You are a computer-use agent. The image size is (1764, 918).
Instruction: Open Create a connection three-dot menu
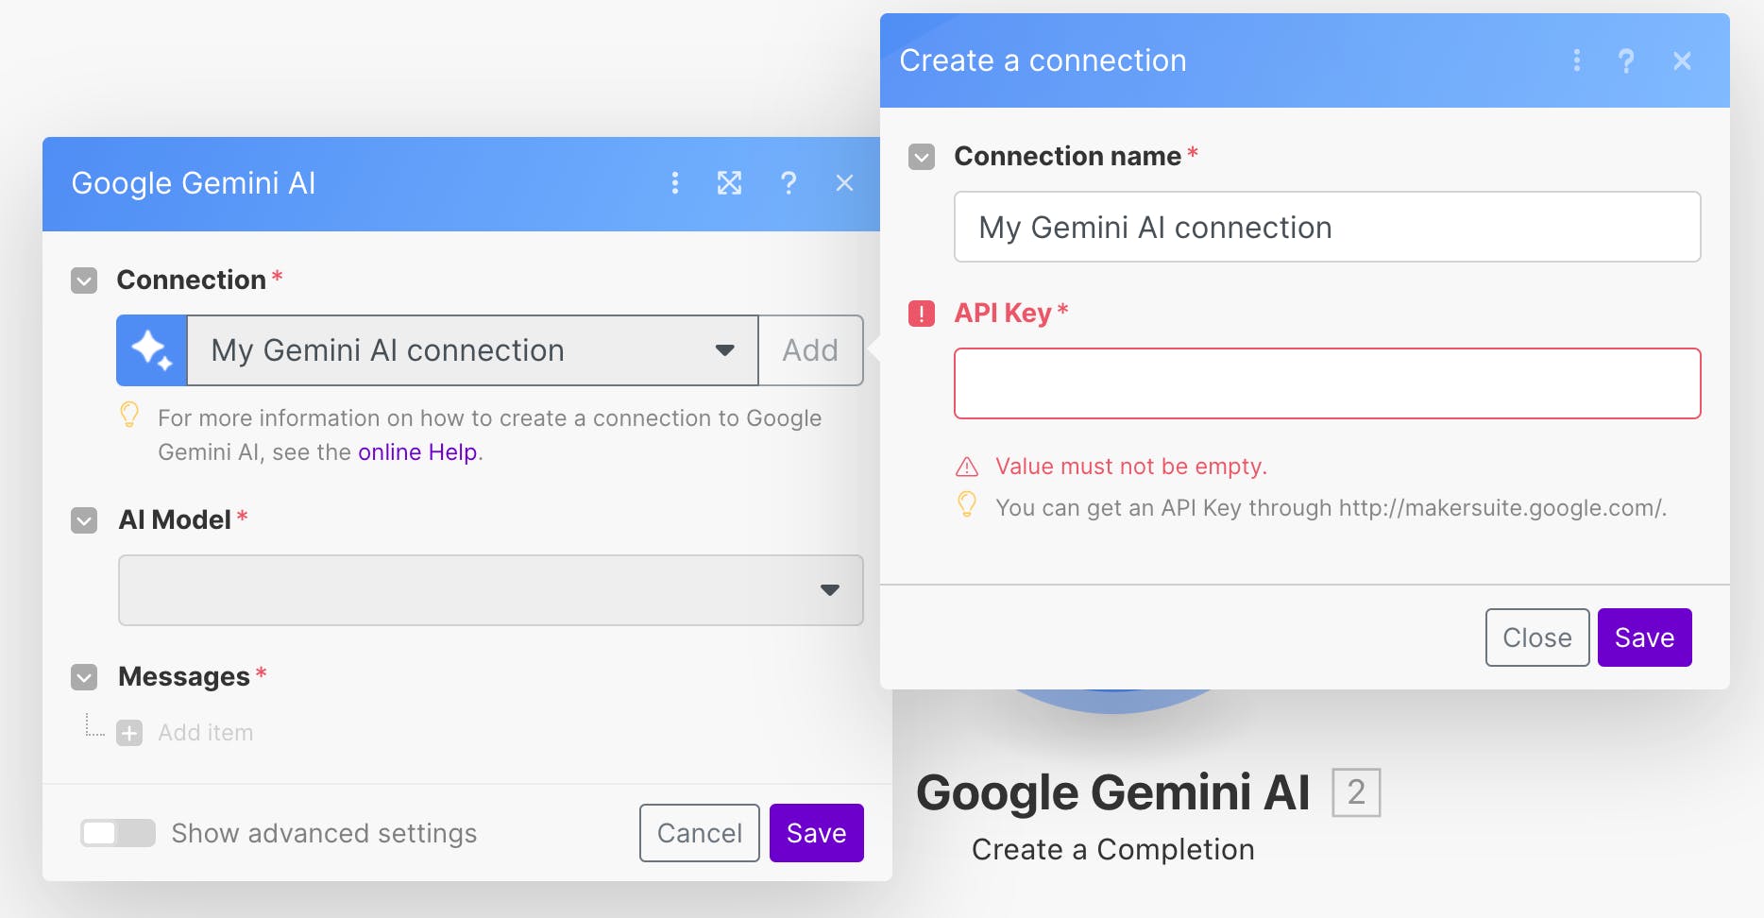click(x=1576, y=61)
